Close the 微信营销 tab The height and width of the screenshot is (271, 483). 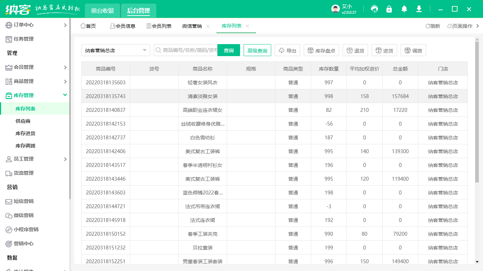[208, 26]
